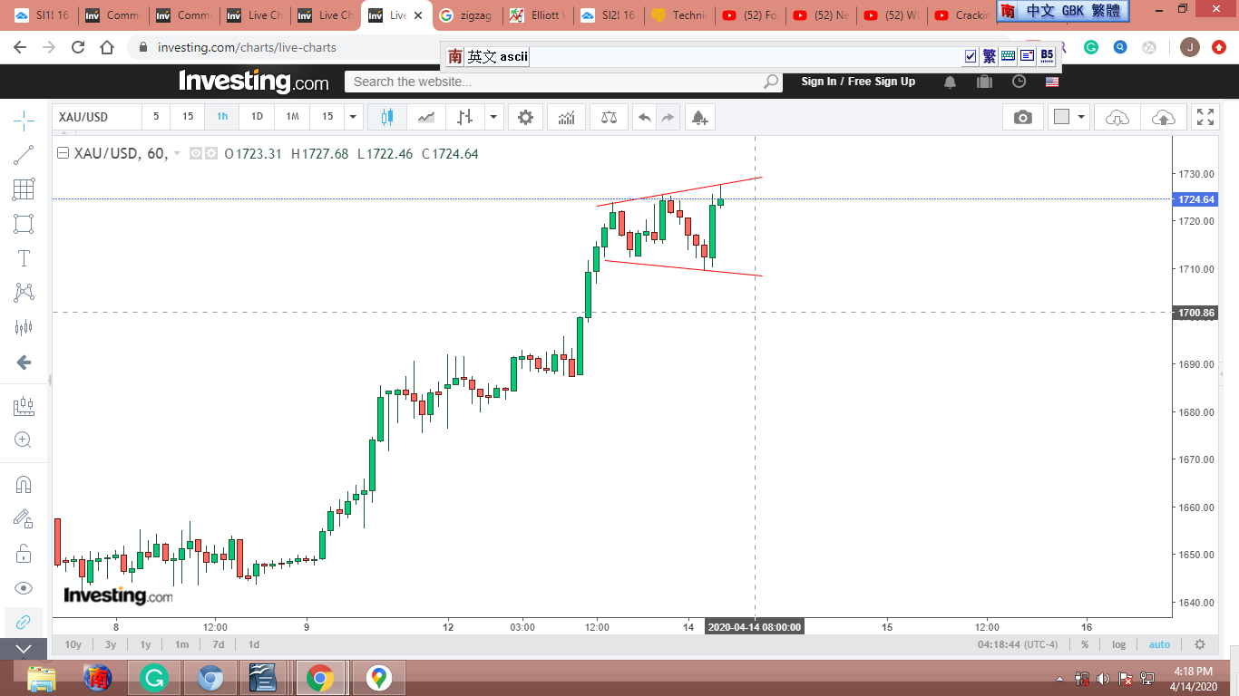The width and height of the screenshot is (1239, 696).
Task: Toggle auto scale on price axis
Action: (1159, 644)
